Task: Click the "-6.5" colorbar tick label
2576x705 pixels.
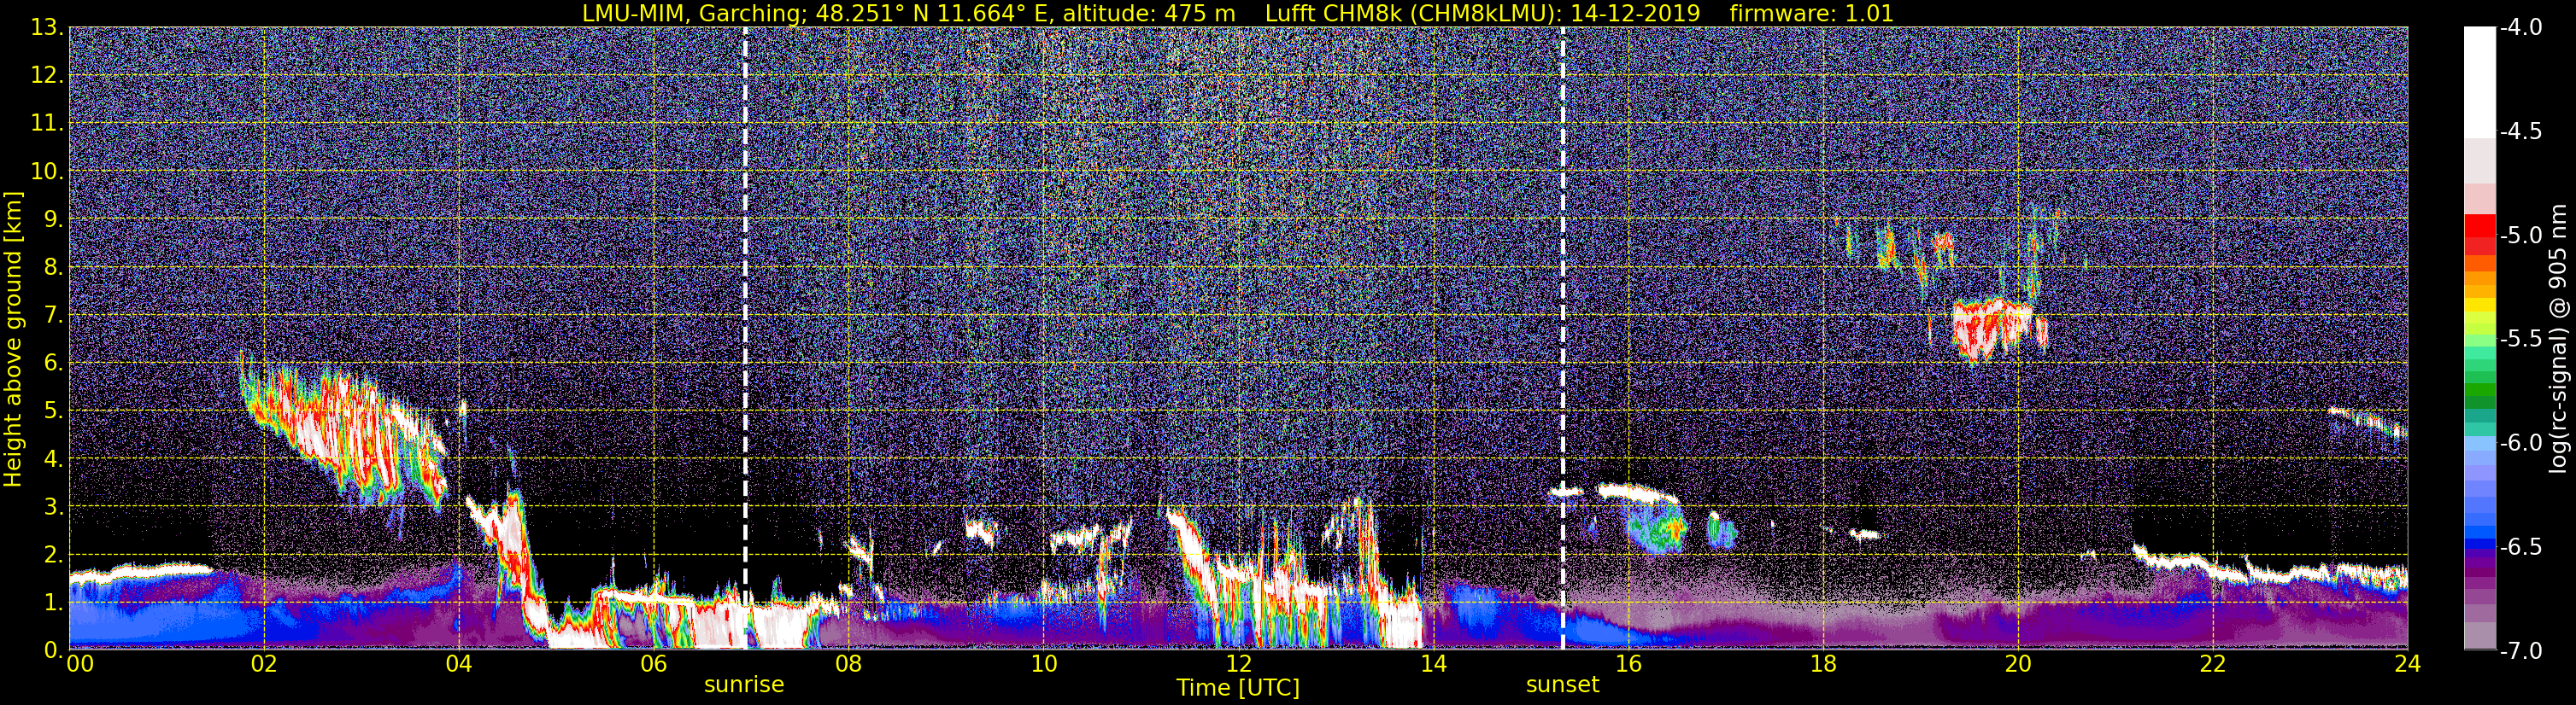Action: pyautogui.click(x=2520, y=547)
